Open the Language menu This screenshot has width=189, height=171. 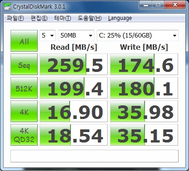(120, 18)
